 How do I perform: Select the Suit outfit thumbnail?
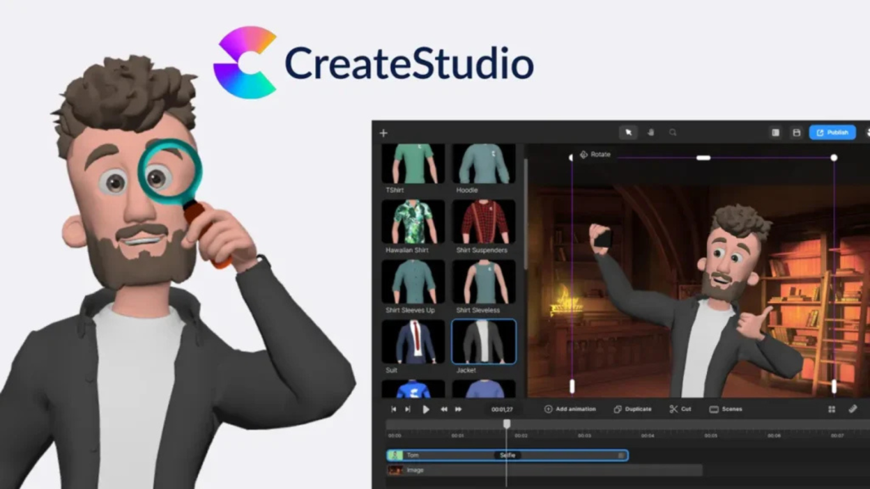click(413, 341)
